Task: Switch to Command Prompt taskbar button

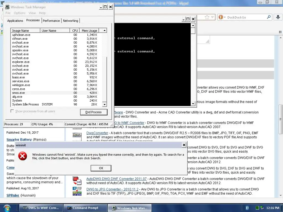Action: (85, 208)
